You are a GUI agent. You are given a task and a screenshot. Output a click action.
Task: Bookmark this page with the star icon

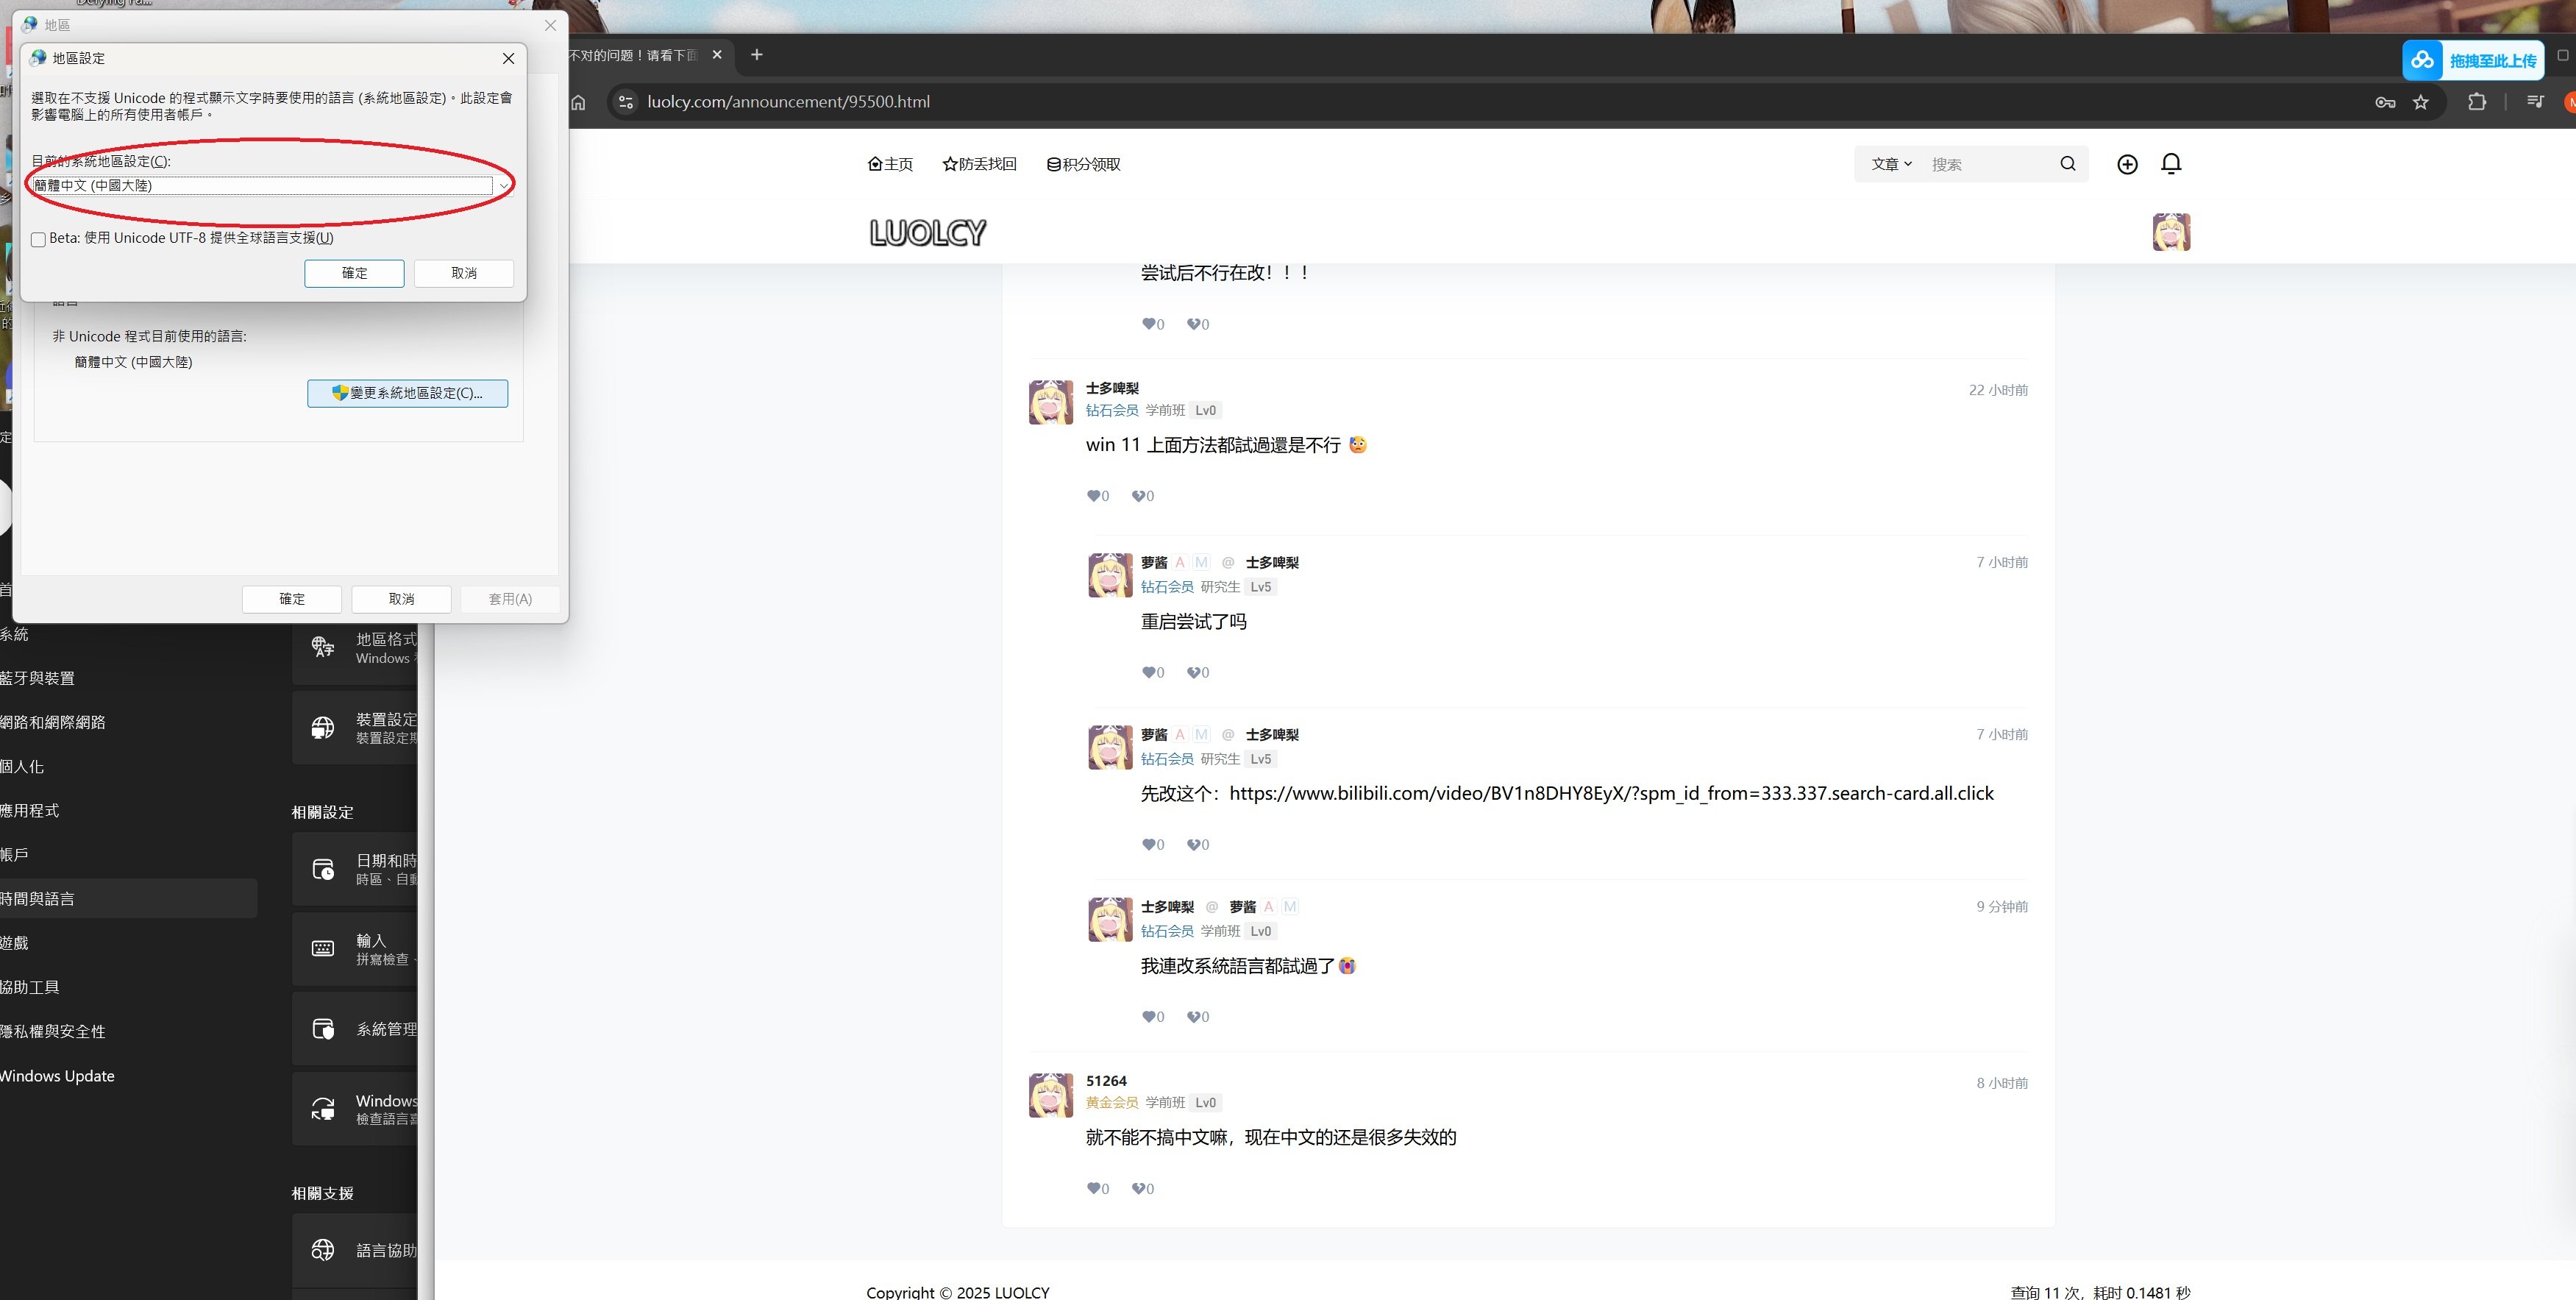point(2421,102)
